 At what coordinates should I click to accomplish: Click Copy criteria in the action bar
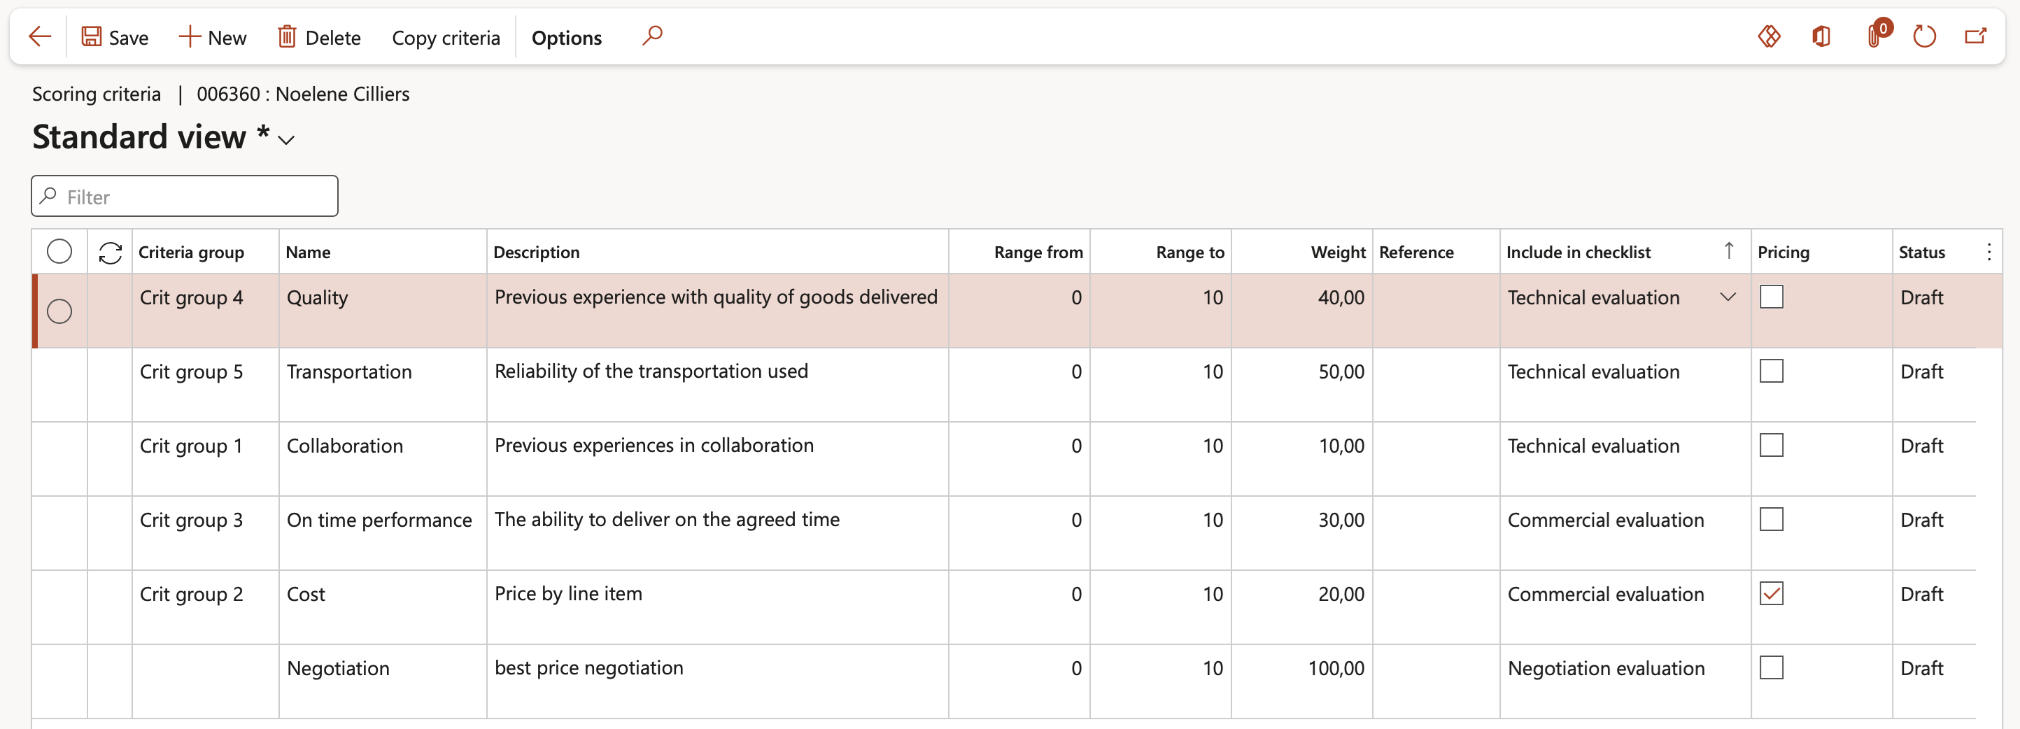coord(446,37)
